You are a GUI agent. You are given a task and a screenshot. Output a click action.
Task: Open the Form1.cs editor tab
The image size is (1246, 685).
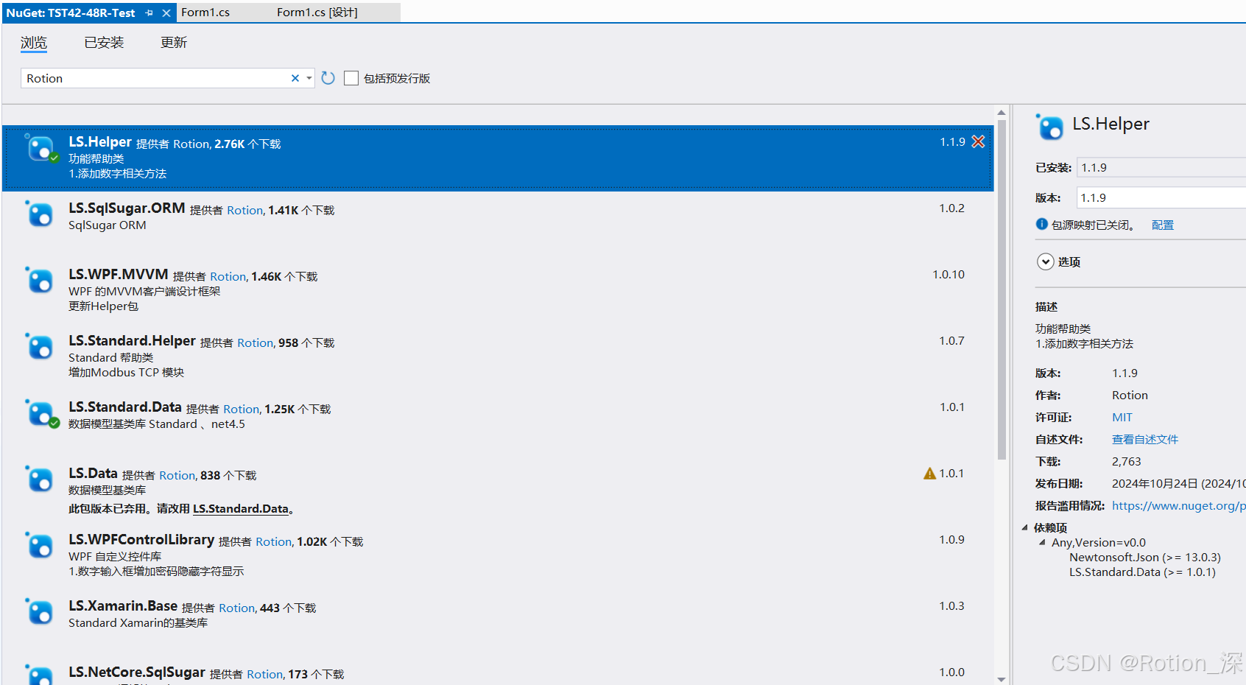click(x=205, y=13)
